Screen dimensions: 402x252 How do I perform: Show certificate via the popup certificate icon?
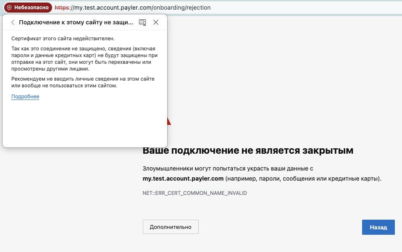[142, 23]
